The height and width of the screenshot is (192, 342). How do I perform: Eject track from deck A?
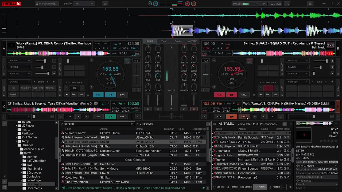[91, 61]
